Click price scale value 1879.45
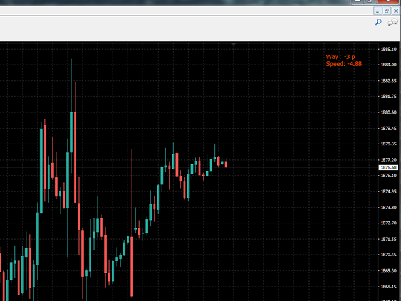The height and width of the screenshot is (301, 401). click(x=388, y=128)
